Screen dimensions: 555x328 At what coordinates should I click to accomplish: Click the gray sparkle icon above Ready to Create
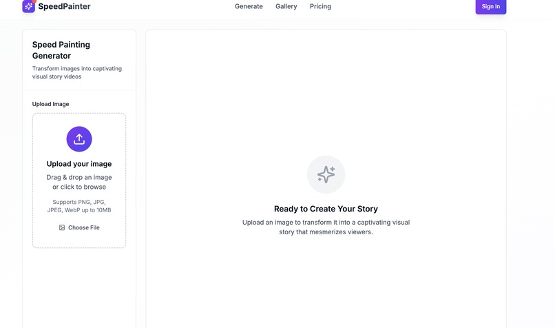[x=326, y=174]
